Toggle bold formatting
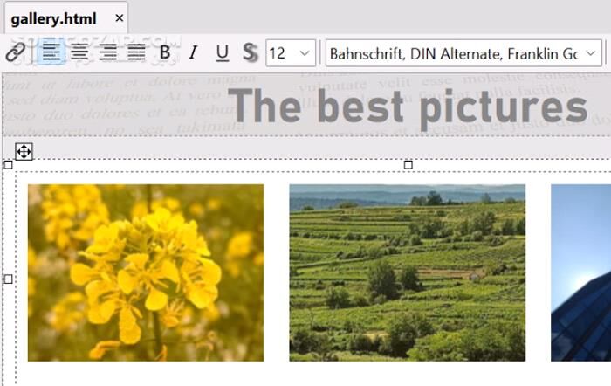The image size is (611, 386). tap(165, 53)
